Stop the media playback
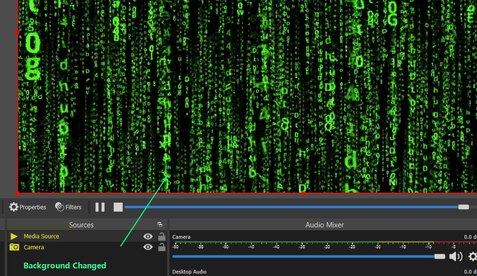The image size is (477, 276). pyautogui.click(x=117, y=206)
